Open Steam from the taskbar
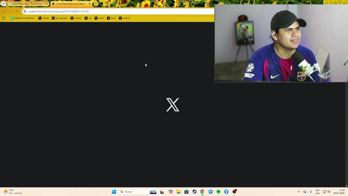Screen dimensions: 348x196 click(194, 192)
